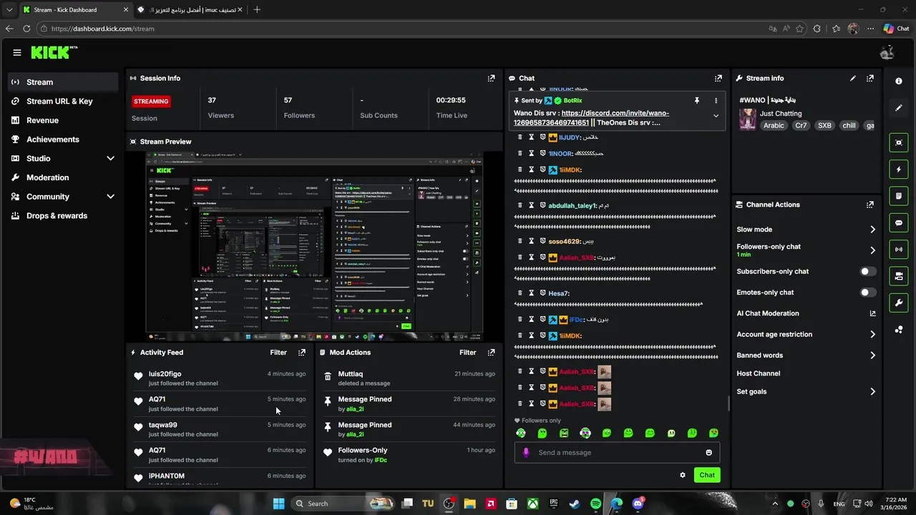Toggle the Stream Preview widget in right toolbar
This screenshot has height=515, width=916.
(x=899, y=142)
